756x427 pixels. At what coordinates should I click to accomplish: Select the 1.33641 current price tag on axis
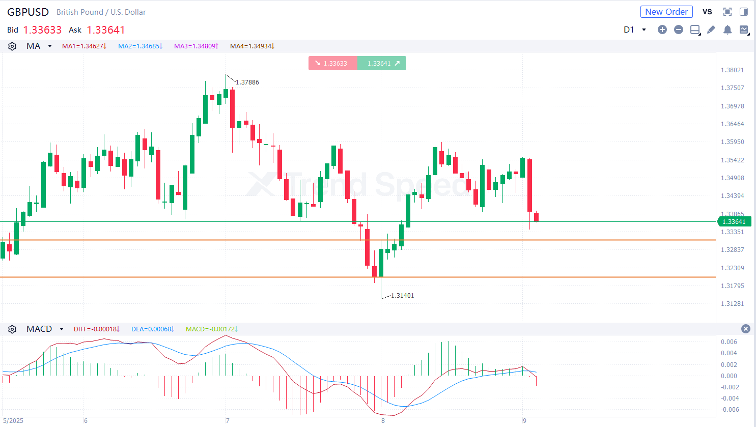pyautogui.click(x=734, y=221)
